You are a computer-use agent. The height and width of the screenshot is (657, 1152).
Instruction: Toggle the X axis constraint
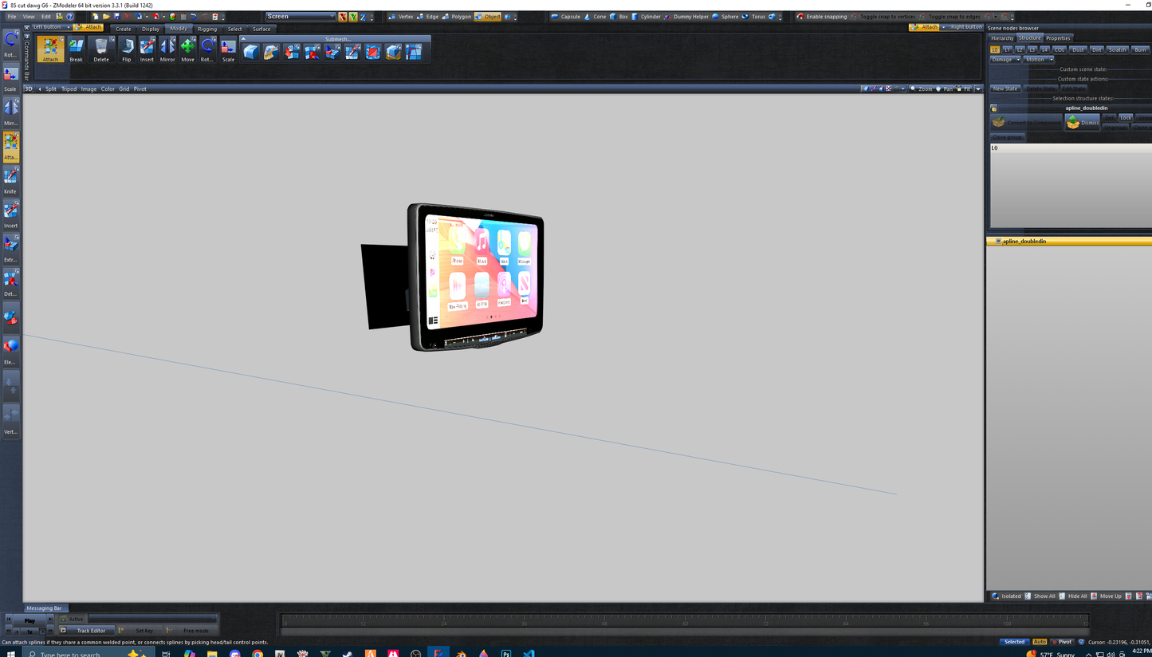pos(343,17)
